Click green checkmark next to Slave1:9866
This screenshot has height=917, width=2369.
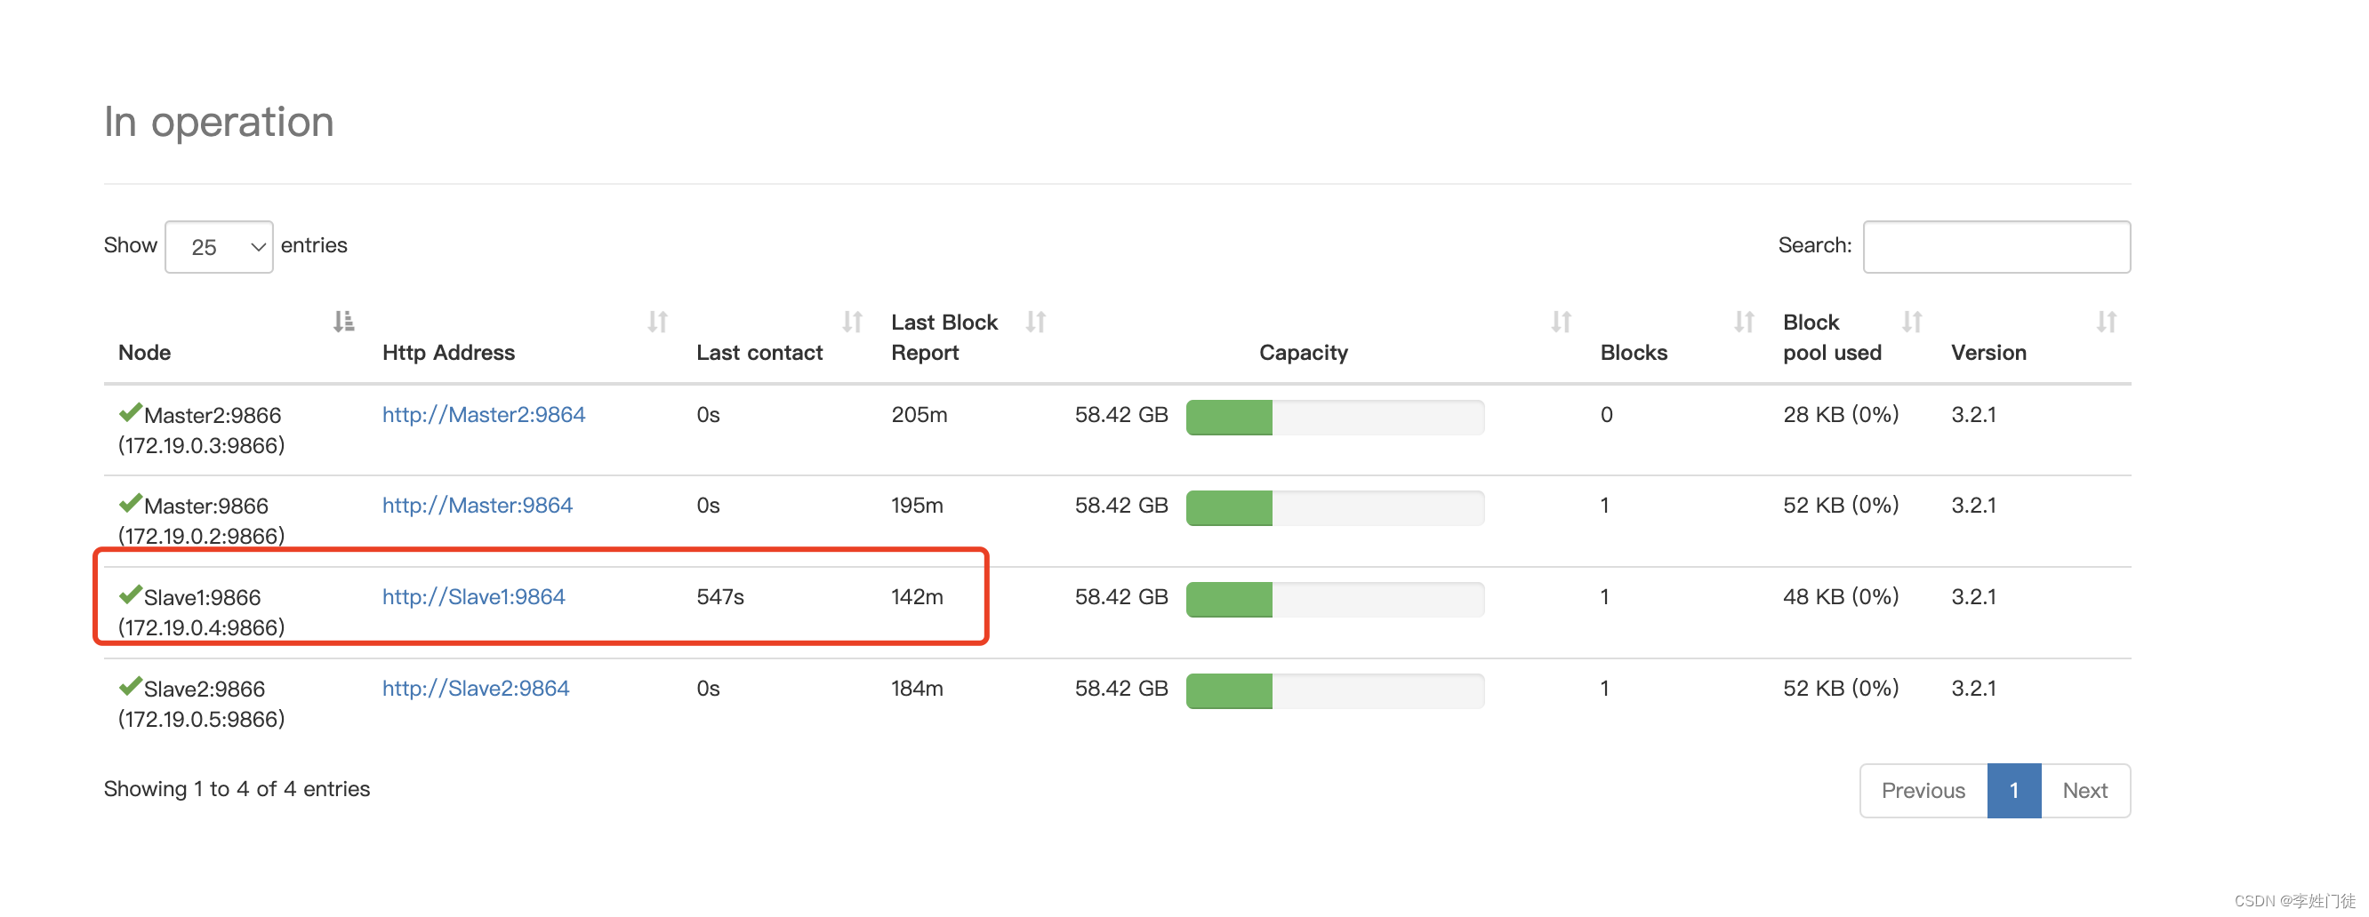(131, 594)
